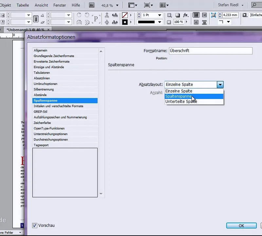Open the arrange documents dropdown icon
Viewport: 262px width, 236px height.
point(164,5)
